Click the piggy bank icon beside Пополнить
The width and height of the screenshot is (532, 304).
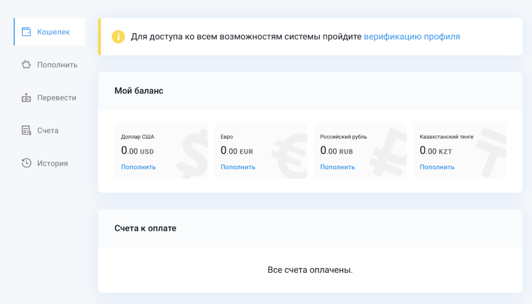26,65
